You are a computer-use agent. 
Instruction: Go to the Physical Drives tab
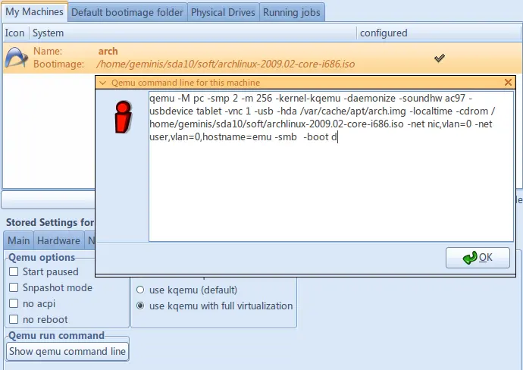[223, 12]
